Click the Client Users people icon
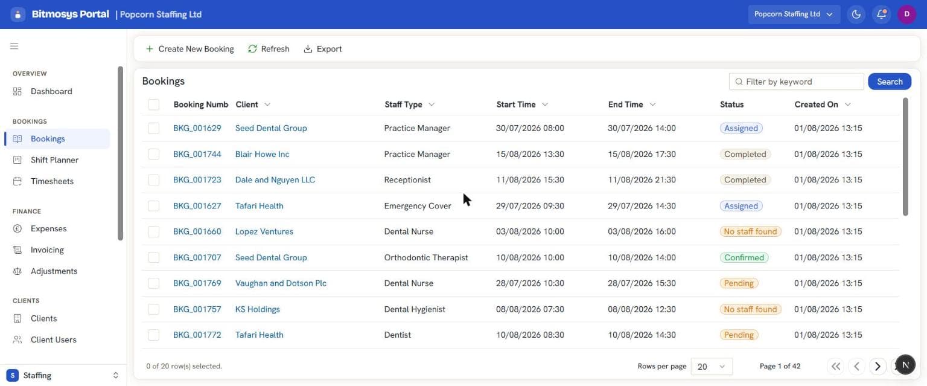This screenshot has width=927, height=386. point(18,339)
